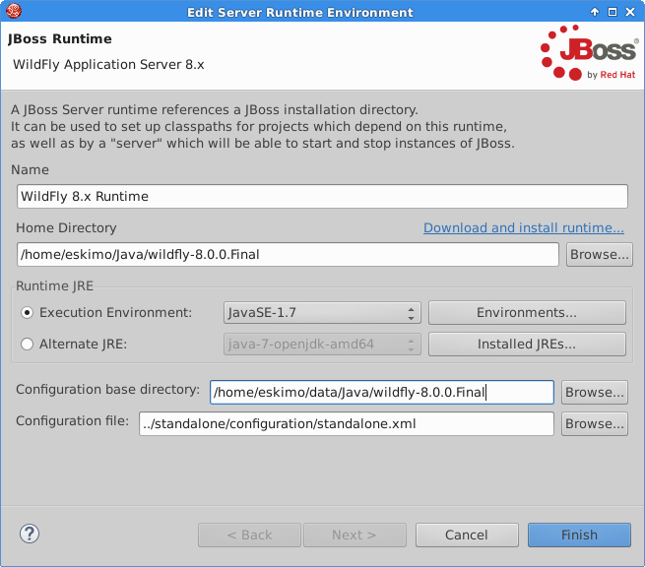Open the JavaSE-1.7 execution environment dropdown

(322, 312)
